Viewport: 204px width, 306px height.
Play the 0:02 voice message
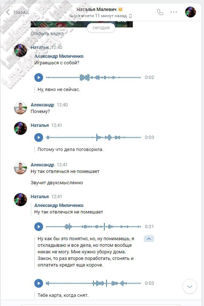coord(39,78)
